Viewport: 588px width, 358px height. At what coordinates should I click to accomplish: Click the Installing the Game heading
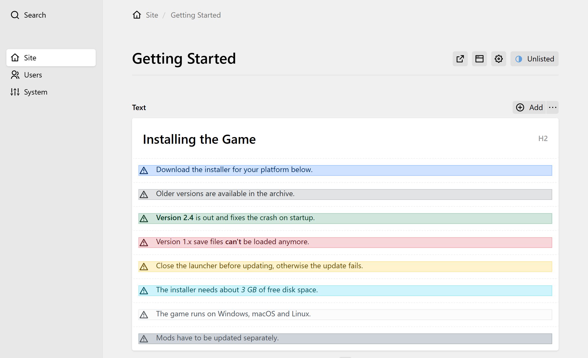(x=199, y=139)
